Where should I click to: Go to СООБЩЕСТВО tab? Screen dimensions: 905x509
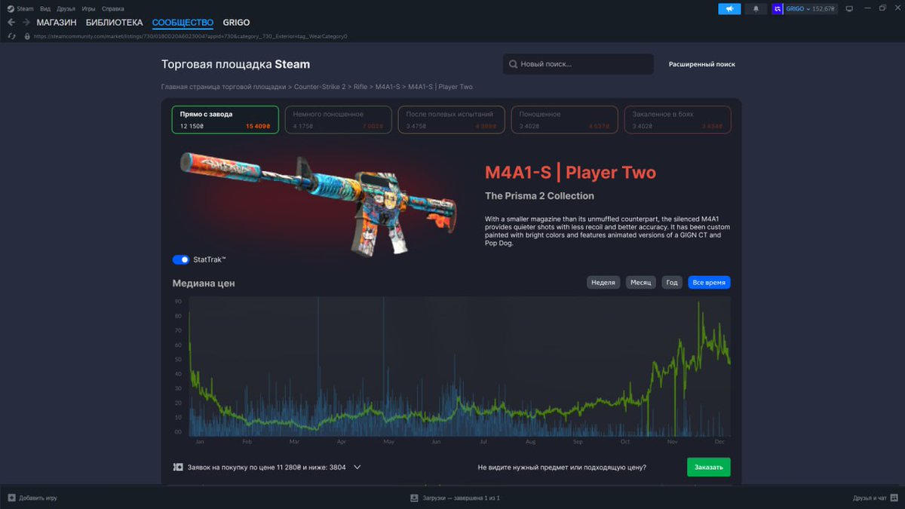183,23
